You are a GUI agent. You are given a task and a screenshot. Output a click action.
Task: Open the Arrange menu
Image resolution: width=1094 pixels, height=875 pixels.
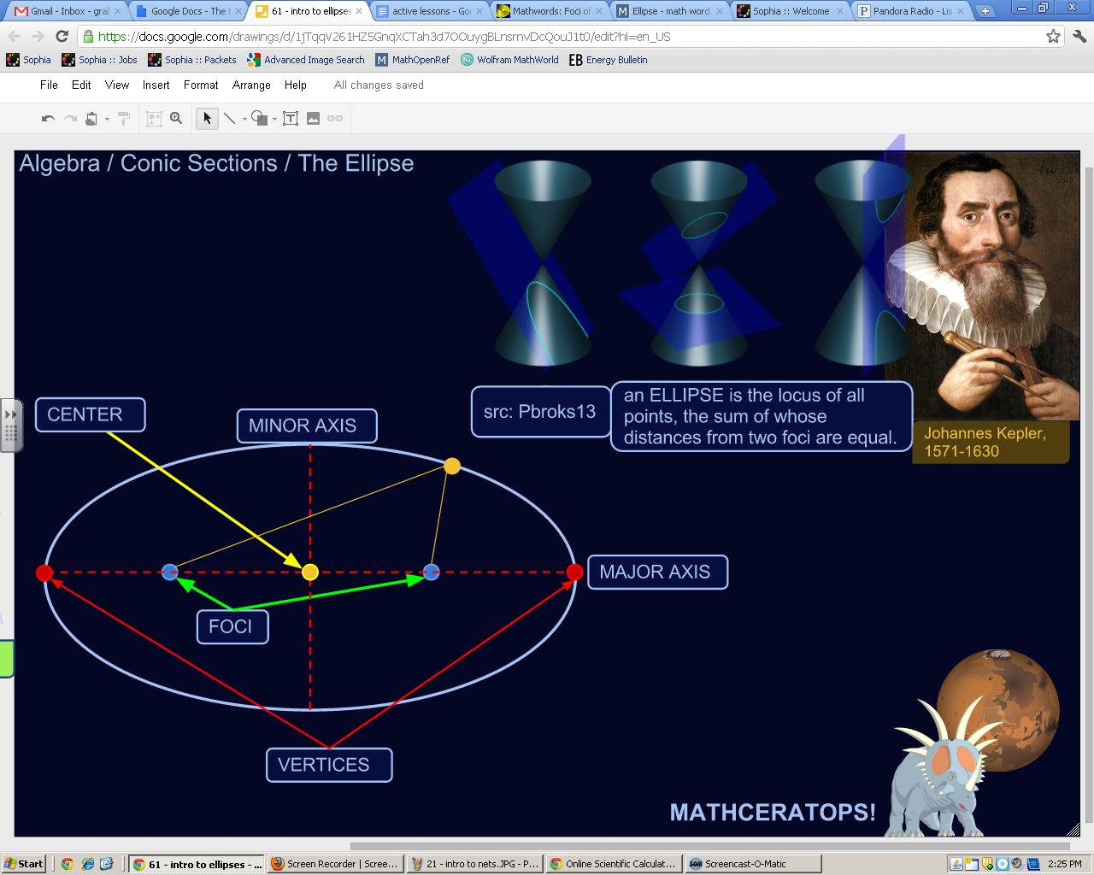coord(251,85)
